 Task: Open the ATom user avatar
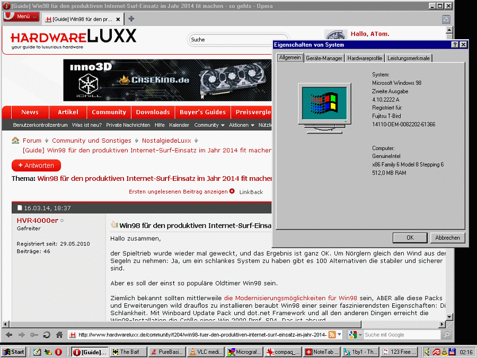click(x=335, y=34)
